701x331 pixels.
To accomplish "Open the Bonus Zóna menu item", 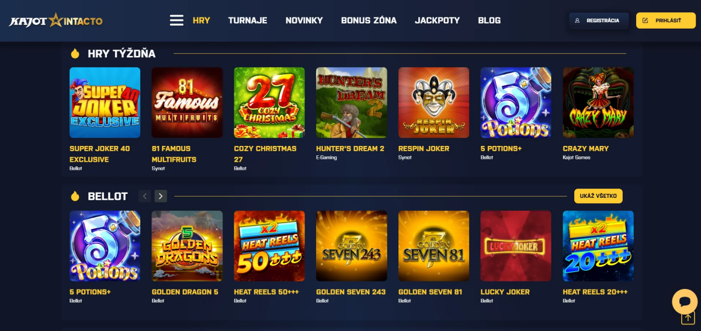I will point(369,20).
